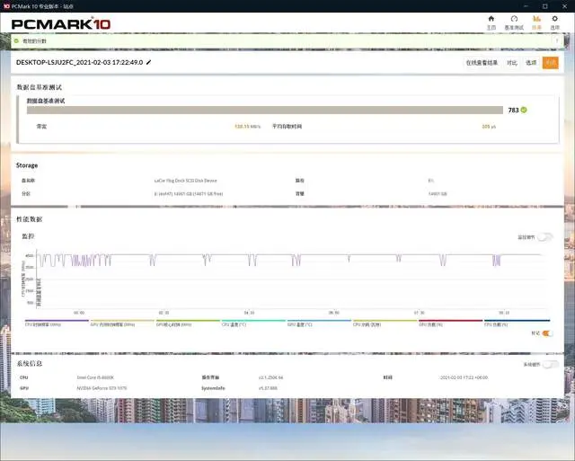Click the pencil icon to rename result

pos(148,62)
